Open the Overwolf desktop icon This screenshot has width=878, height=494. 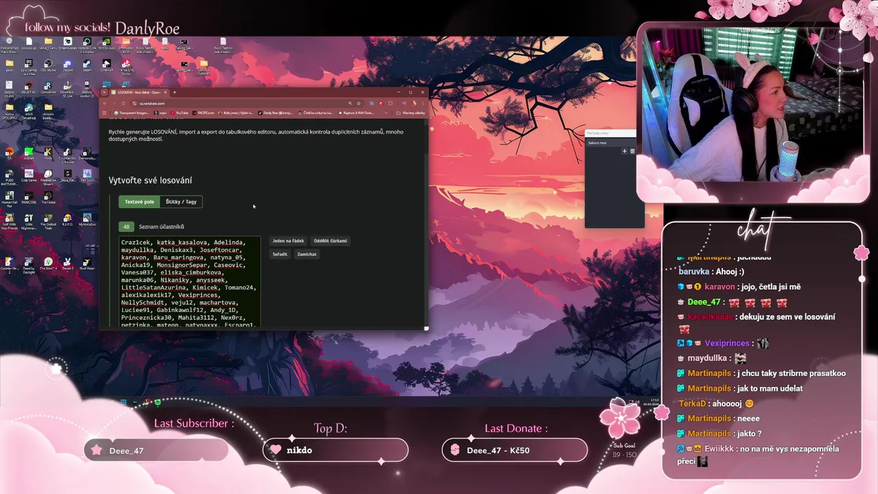point(106,66)
